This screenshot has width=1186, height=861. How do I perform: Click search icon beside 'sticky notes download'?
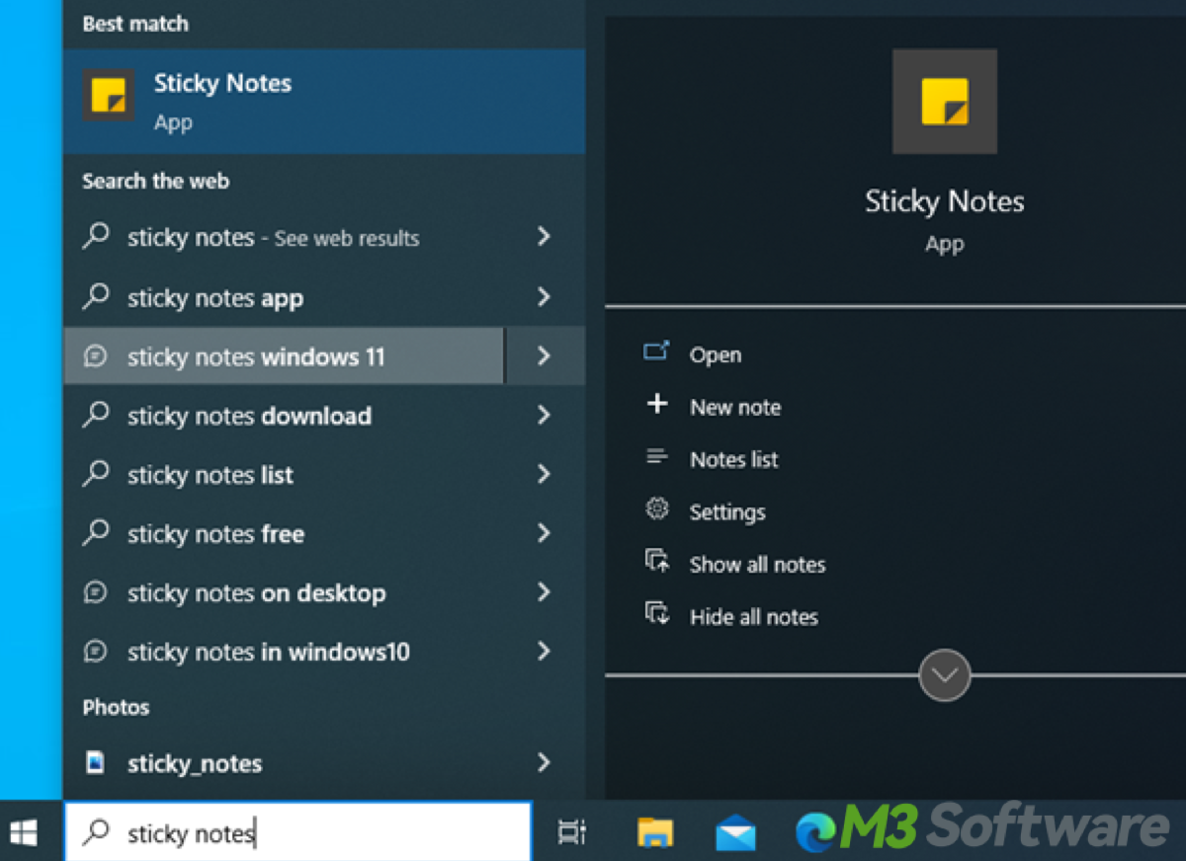point(96,415)
